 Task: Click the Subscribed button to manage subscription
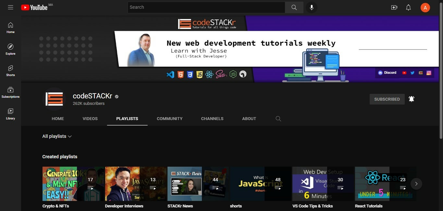(x=387, y=99)
